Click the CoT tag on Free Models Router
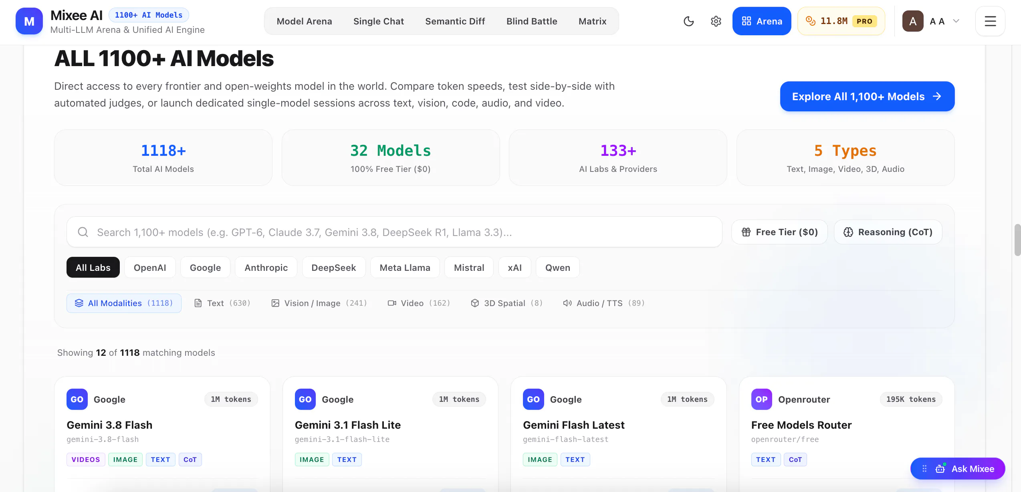The image size is (1021, 492). pyautogui.click(x=795, y=460)
